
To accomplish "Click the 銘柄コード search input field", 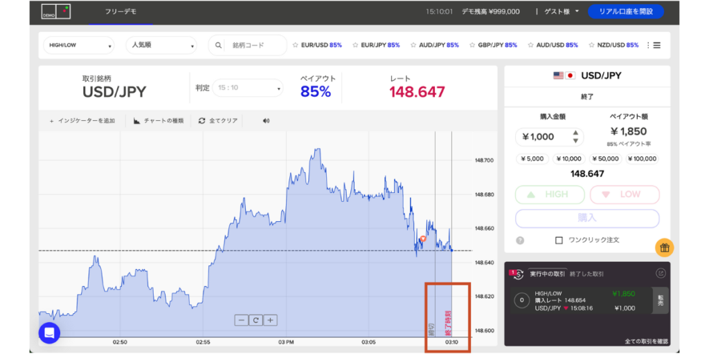I will coord(256,45).
